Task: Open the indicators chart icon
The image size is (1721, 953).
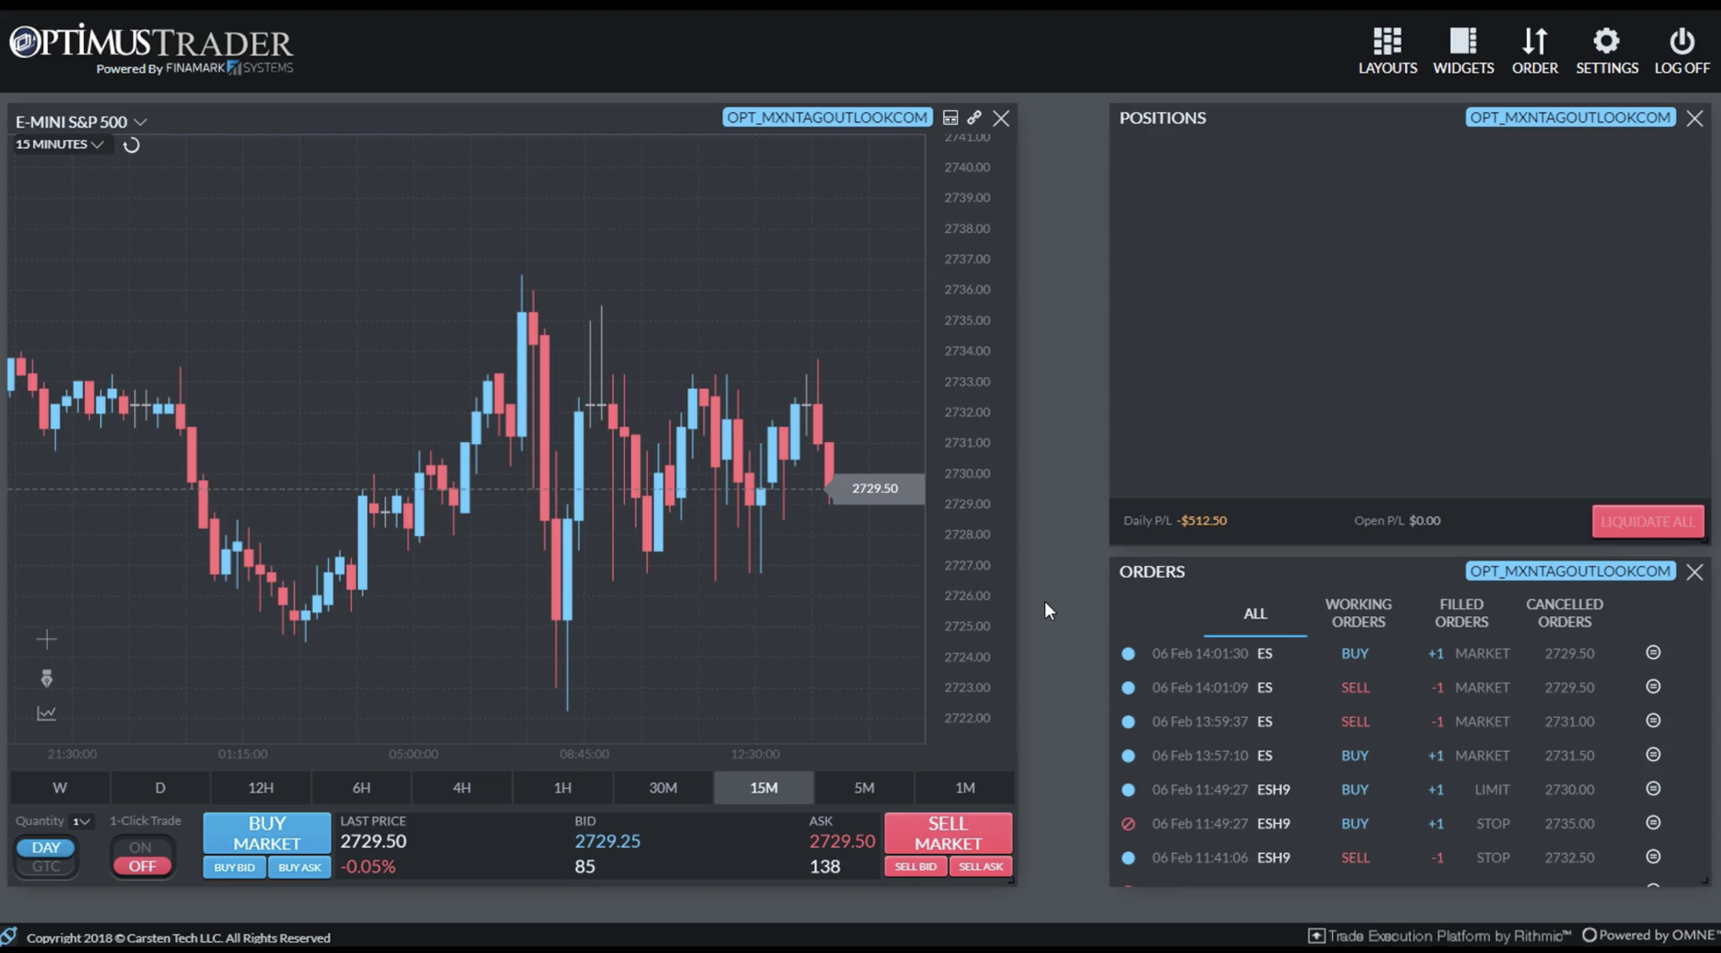Action: coord(46,713)
